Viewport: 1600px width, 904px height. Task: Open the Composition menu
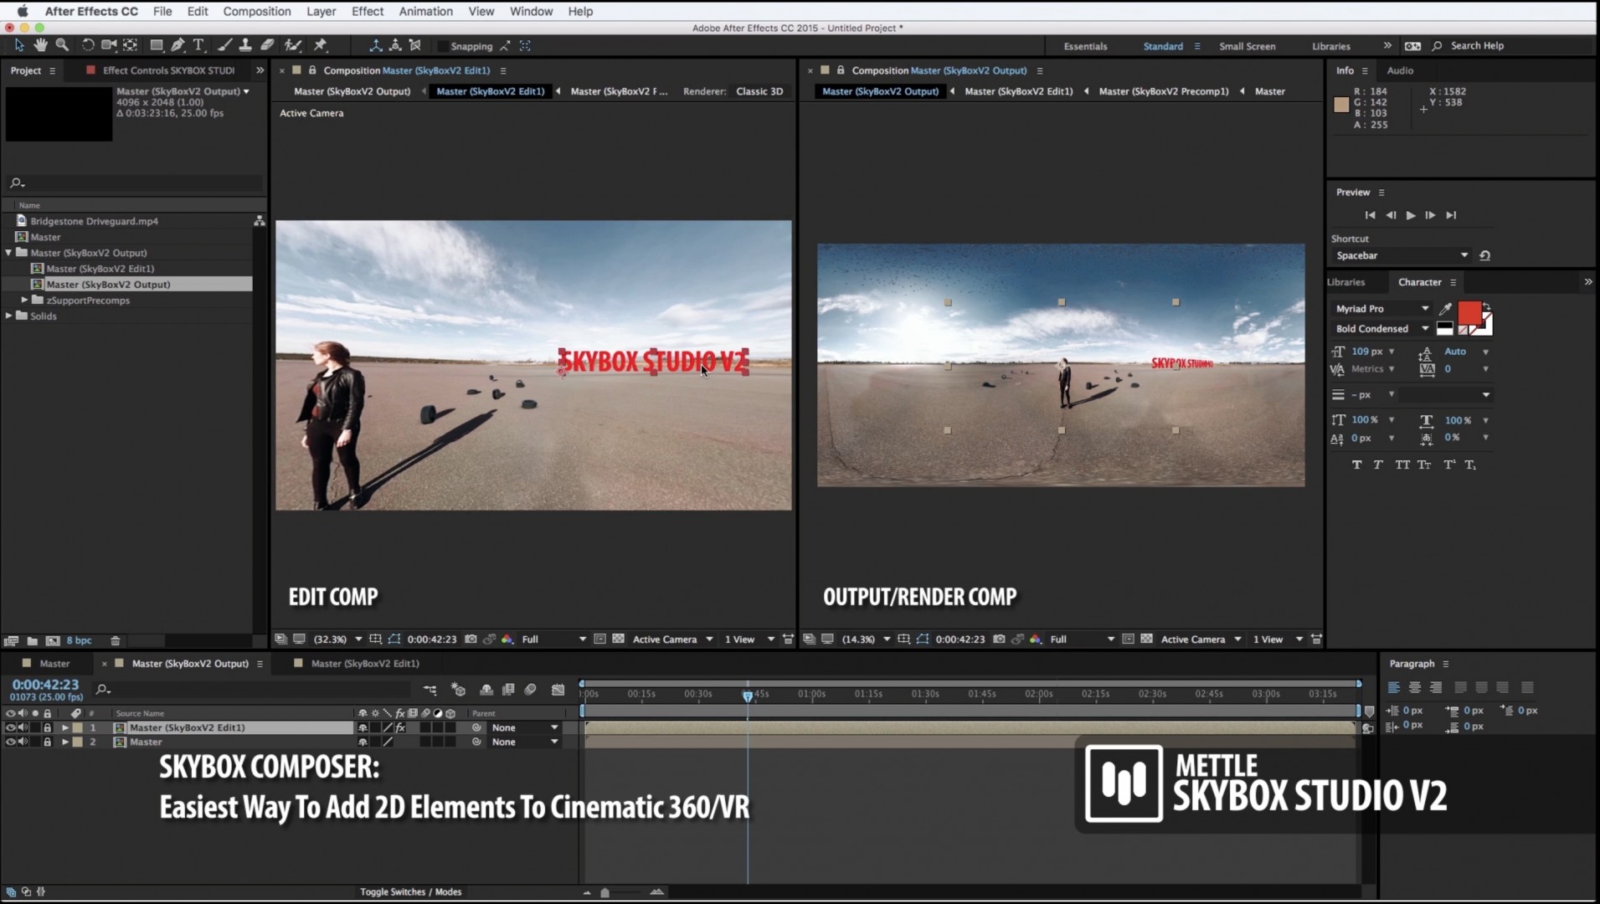point(257,11)
